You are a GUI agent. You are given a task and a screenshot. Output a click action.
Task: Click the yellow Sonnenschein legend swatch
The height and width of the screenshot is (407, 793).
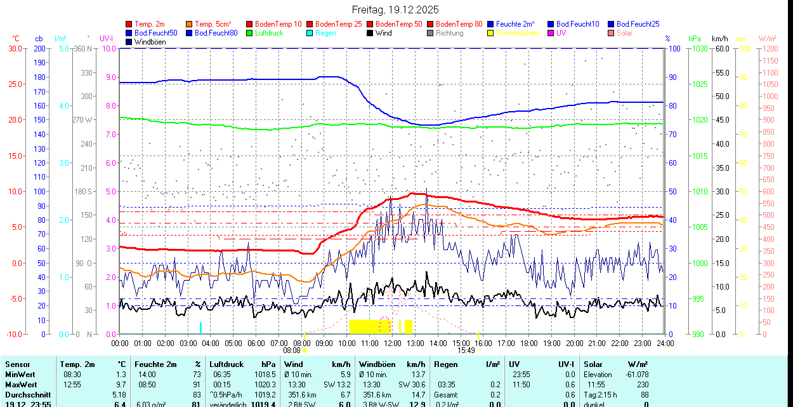(491, 33)
